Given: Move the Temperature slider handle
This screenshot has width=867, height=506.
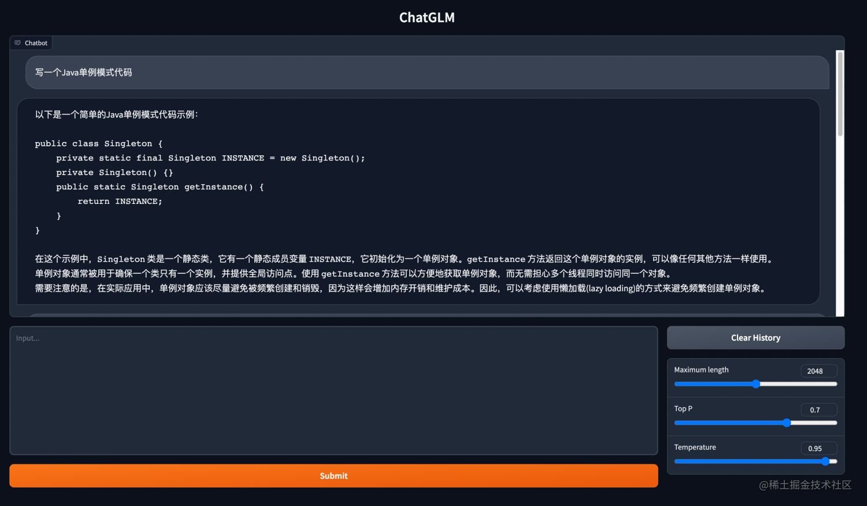Looking at the screenshot, I should coord(826,461).
